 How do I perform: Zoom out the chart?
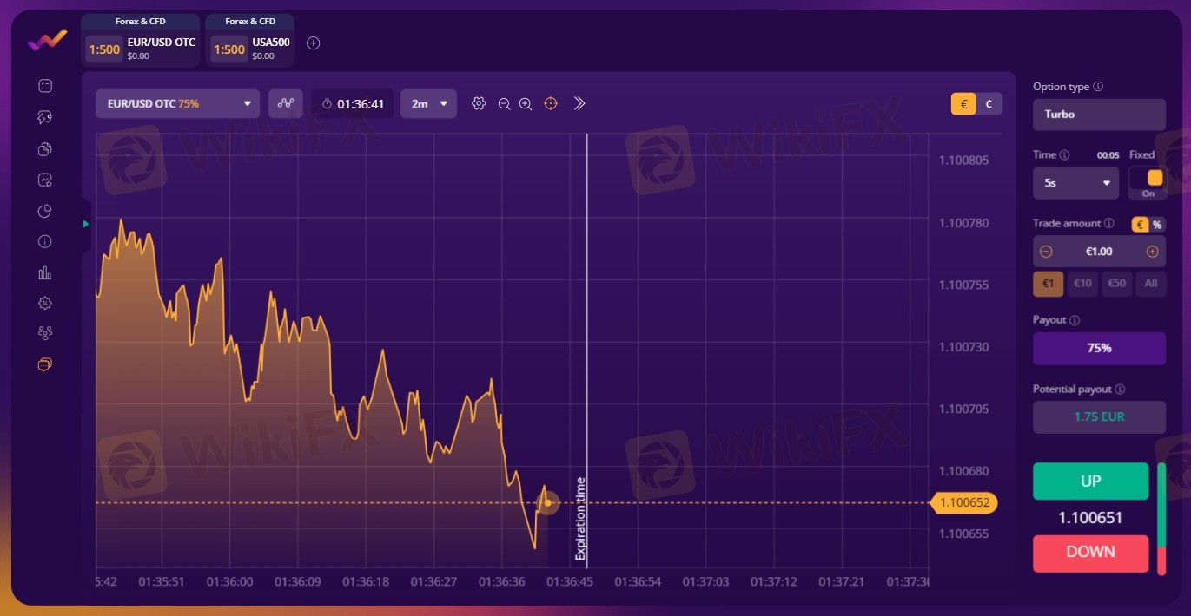point(504,103)
